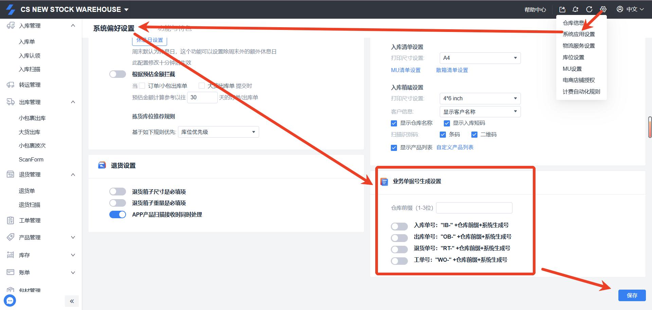The width and height of the screenshot is (652, 310).
Task: Click the 仓库前缀 input field
Action: pos(474,208)
